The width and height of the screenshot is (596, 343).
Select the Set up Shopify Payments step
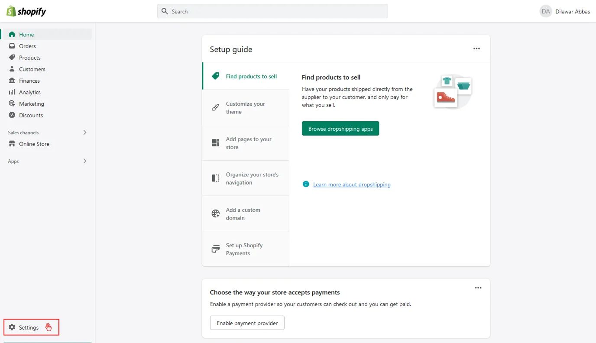coord(245,249)
